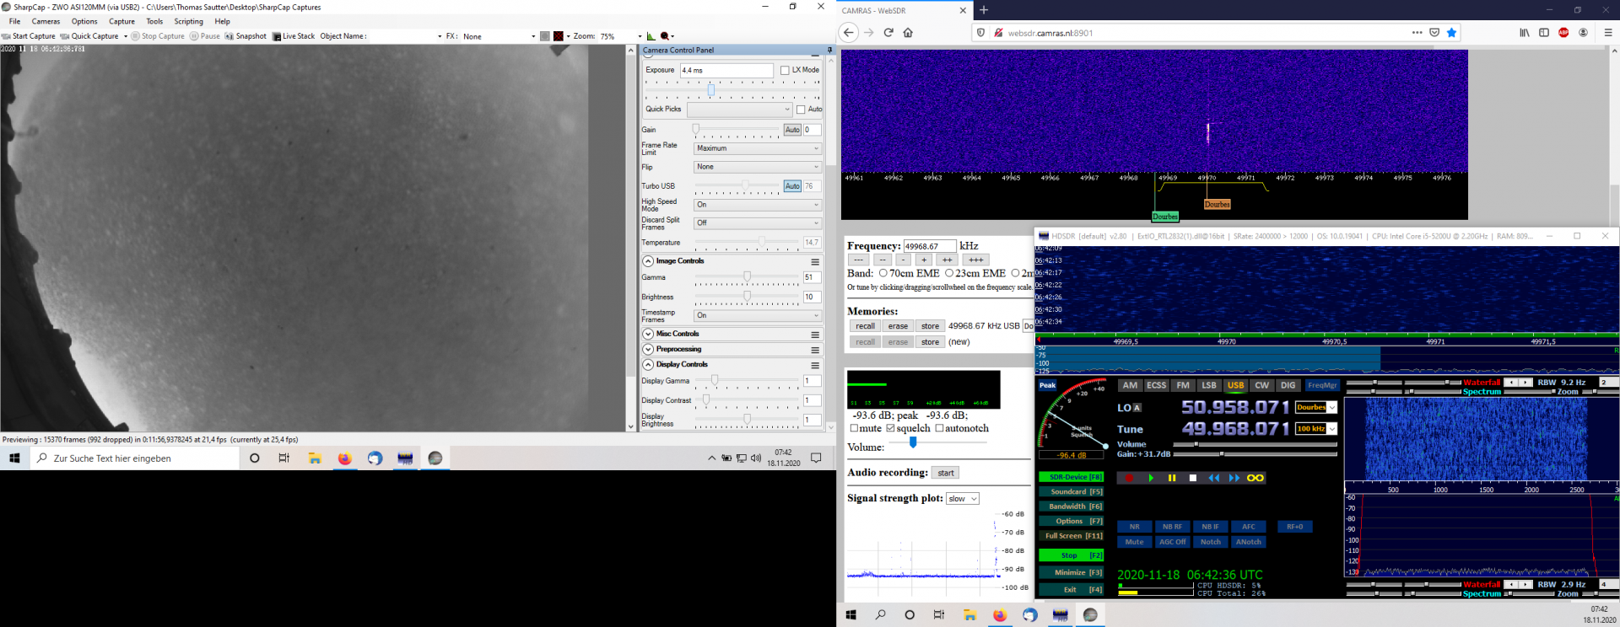Image resolution: width=1620 pixels, height=627 pixels.
Task: Toggle the Gain Auto button
Action: 792,130
